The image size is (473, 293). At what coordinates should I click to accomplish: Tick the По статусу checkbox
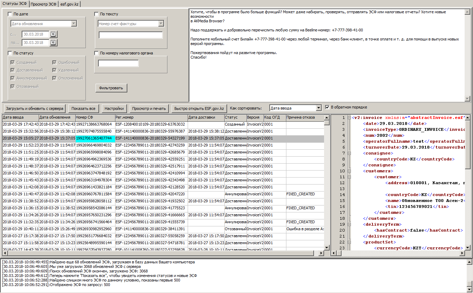(10, 53)
